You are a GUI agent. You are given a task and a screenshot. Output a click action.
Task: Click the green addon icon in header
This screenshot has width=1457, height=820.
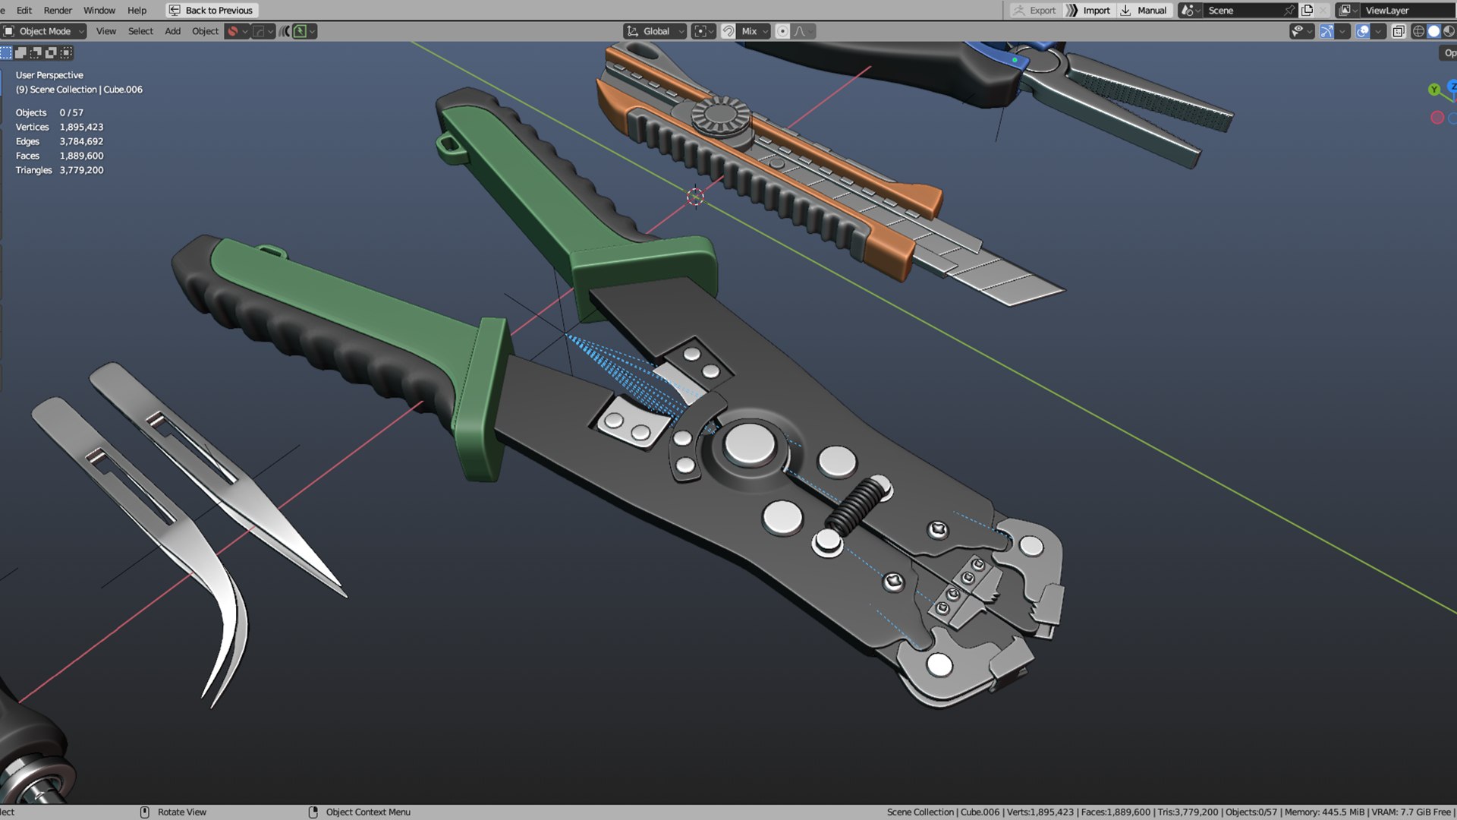301,31
